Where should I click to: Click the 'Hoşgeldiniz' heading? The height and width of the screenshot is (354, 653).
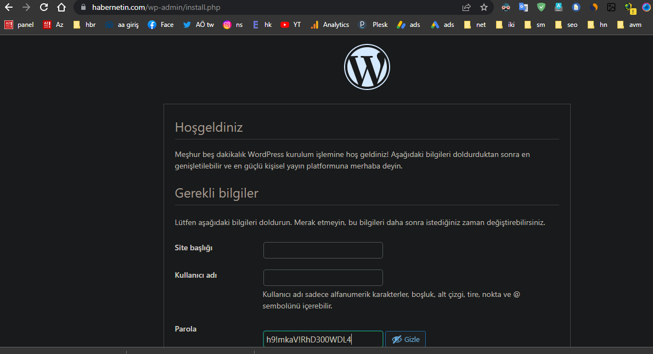209,127
